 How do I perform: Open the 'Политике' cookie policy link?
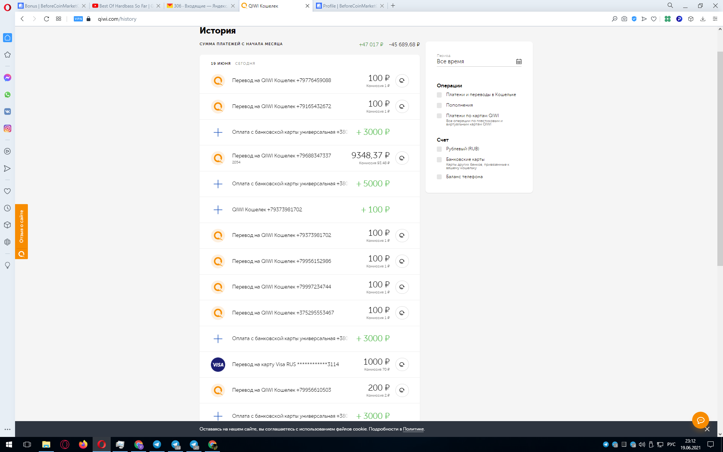click(x=413, y=429)
